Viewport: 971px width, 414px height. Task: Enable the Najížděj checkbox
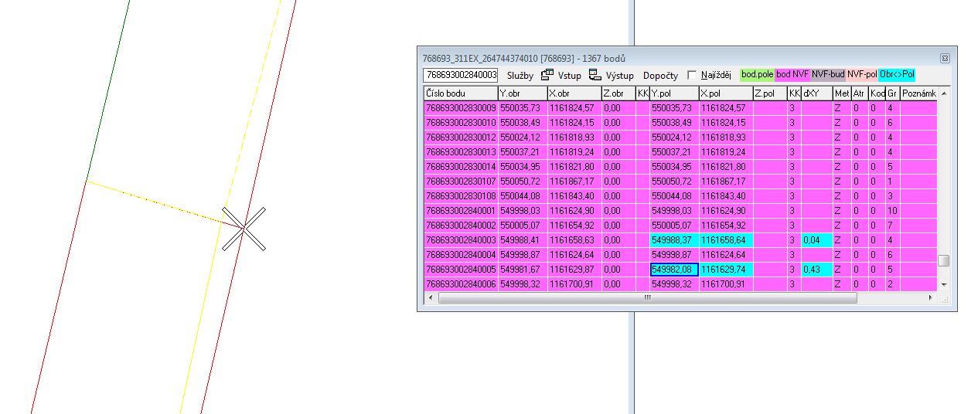pos(692,76)
